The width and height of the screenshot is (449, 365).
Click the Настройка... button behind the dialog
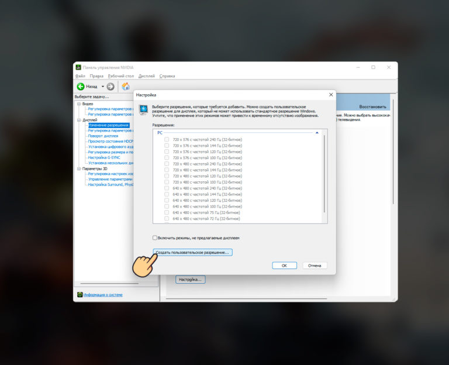[191, 280]
